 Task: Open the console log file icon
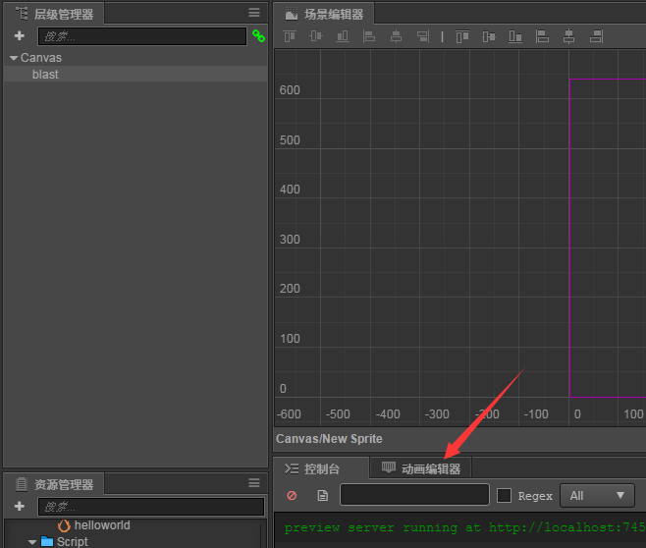click(x=323, y=495)
